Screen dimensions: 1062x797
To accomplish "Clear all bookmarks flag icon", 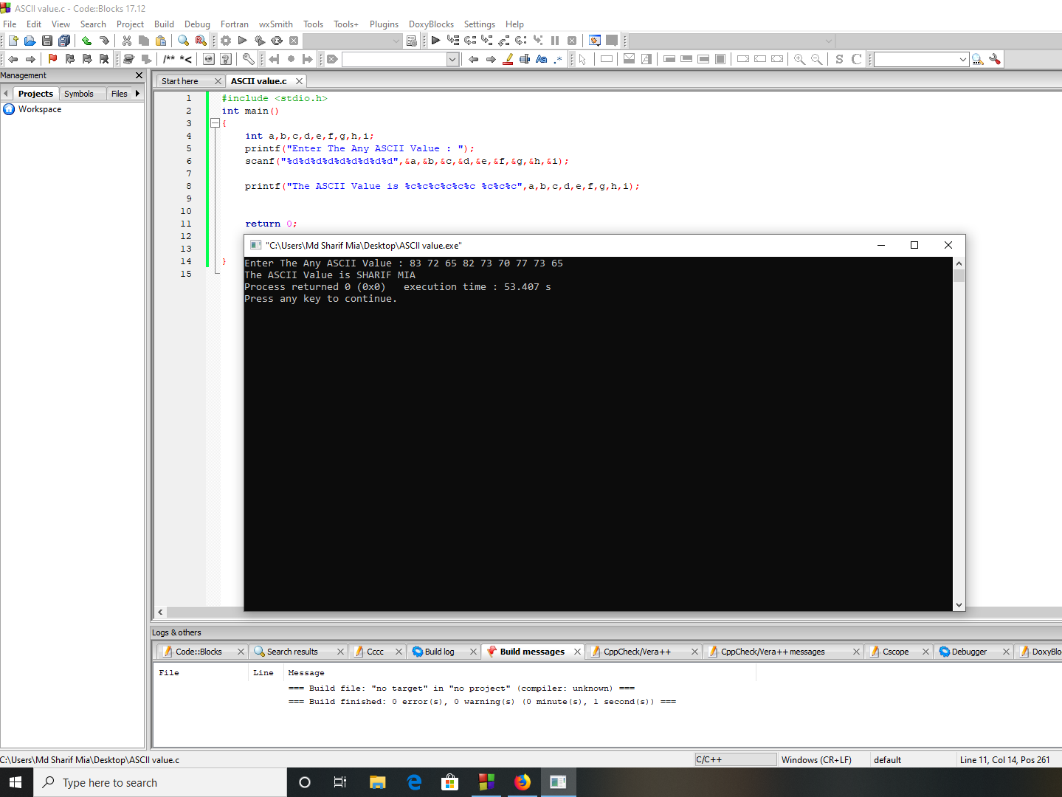I will (x=104, y=59).
